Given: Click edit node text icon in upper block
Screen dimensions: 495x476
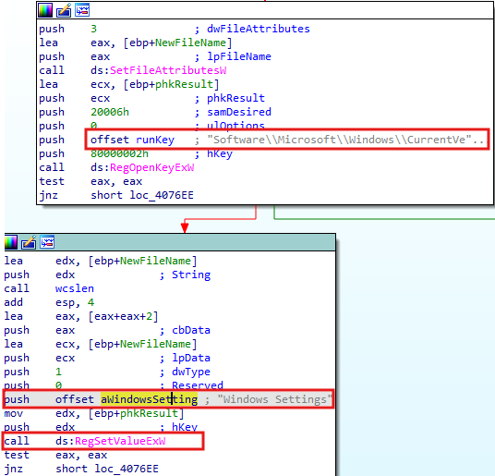Looking at the screenshot, I should coord(64,10).
